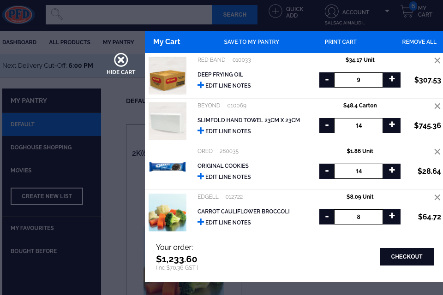Screen dimensions: 443x295
Task: Open the My Cart basket icon
Action: 407,11
